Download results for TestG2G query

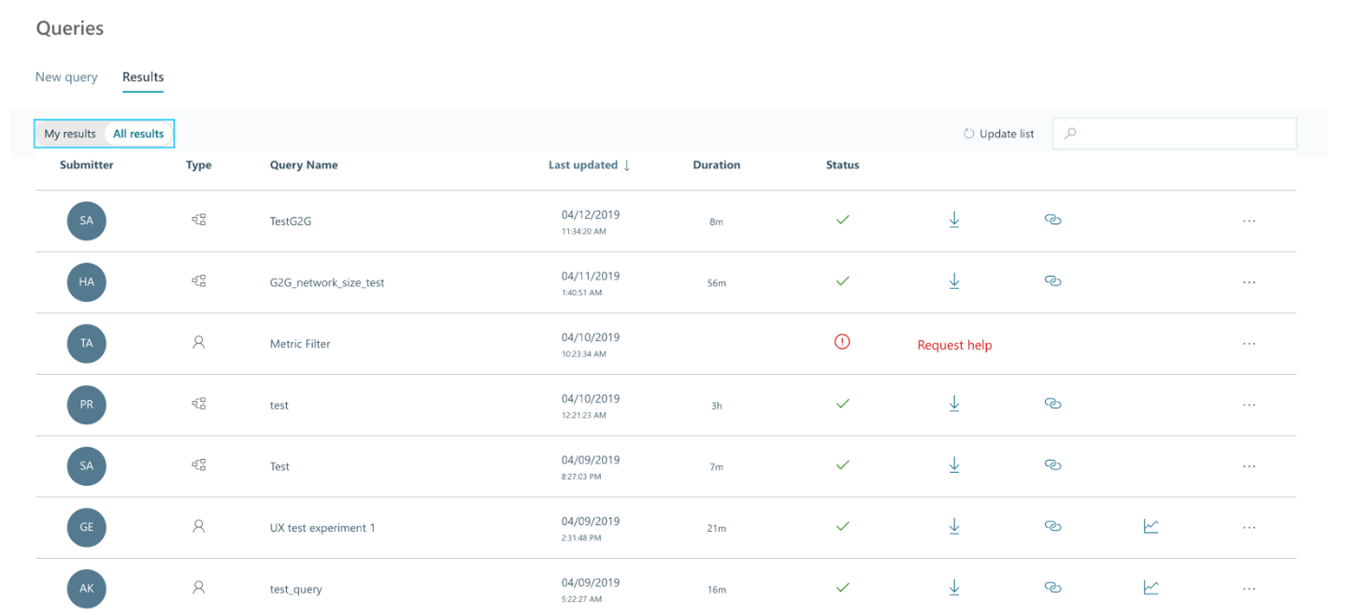(953, 220)
